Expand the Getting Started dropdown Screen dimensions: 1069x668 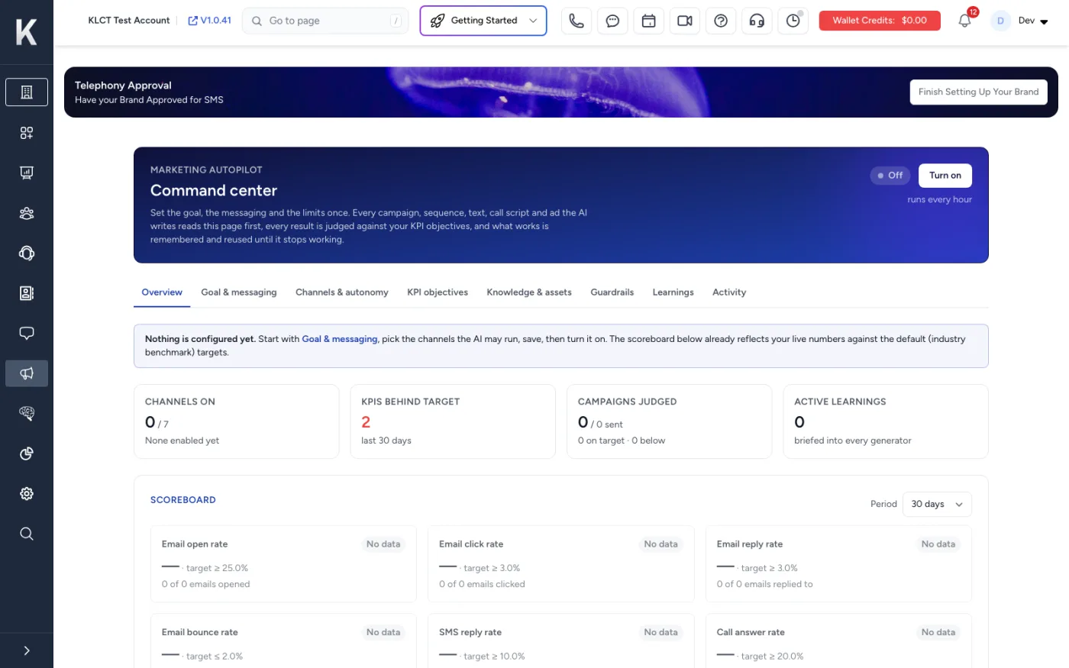(483, 21)
